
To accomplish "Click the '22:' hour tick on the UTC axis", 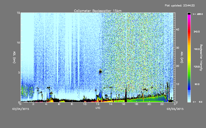I will tap(162, 104).
